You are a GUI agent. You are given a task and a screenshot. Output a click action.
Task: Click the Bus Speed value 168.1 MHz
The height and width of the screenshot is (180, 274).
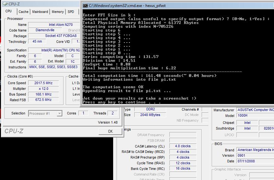[x=44, y=94]
